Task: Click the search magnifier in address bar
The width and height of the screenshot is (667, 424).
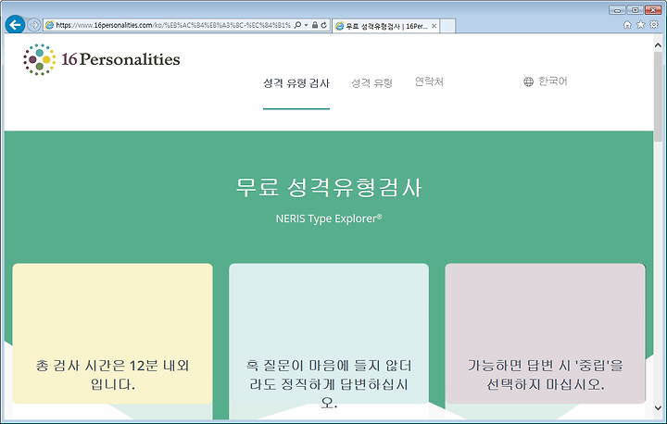Action: (297, 25)
